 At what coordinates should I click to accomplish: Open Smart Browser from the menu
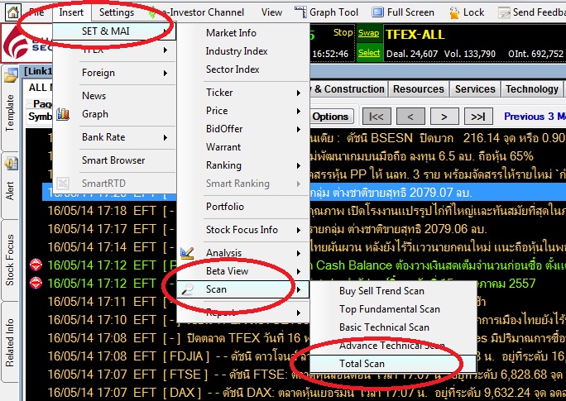click(x=113, y=160)
